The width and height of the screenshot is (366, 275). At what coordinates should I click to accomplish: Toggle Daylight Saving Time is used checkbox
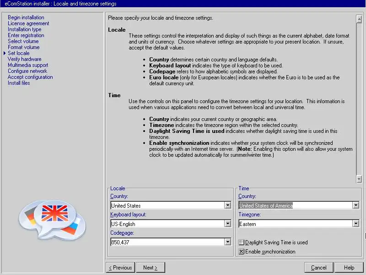point(242,242)
